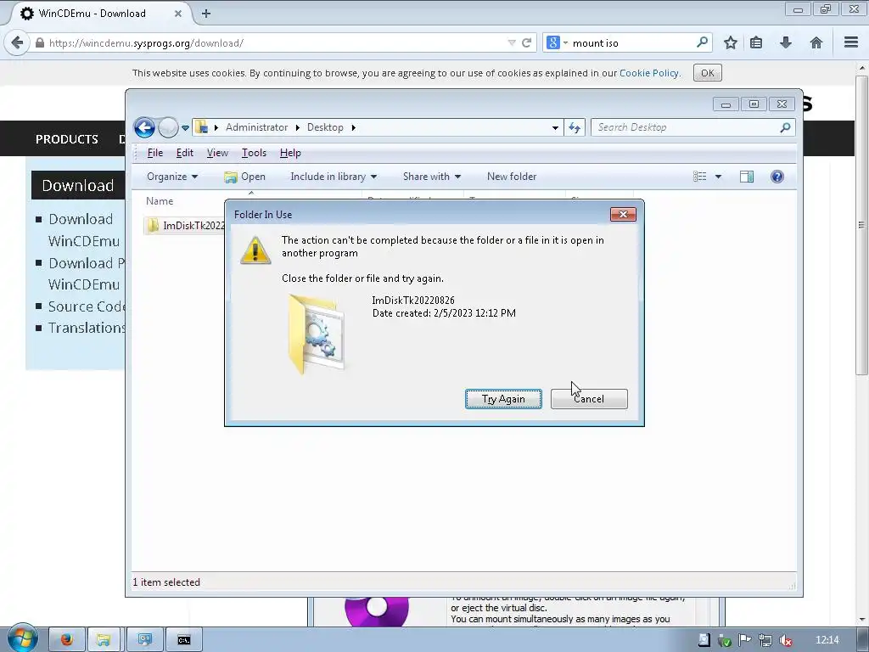Click the taskbar icon beside the folder
The height and width of the screenshot is (652, 869).
click(145, 640)
